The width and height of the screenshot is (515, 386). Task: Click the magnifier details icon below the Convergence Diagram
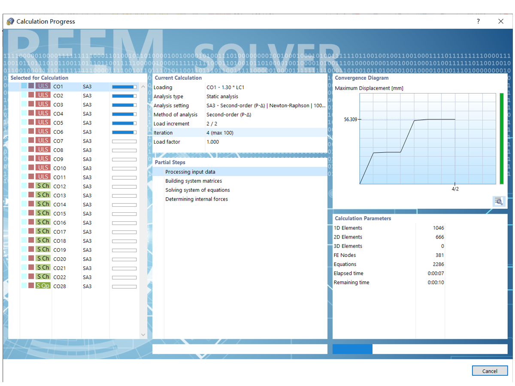pyautogui.click(x=498, y=201)
